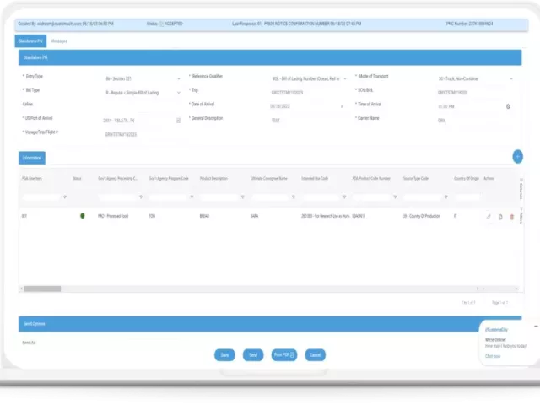Viewport: 540px width, 405px height.
Task: Click the General Description field containing TEST
Action: (x=309, y=121)
